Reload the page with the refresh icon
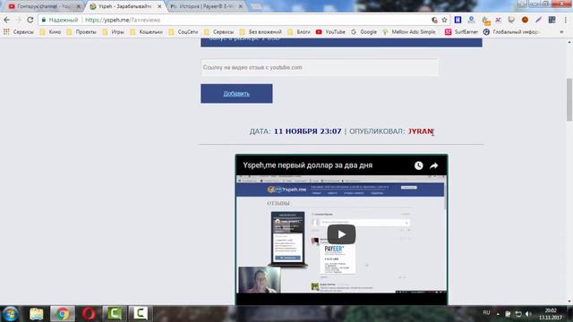 click(x=30, y=20)
